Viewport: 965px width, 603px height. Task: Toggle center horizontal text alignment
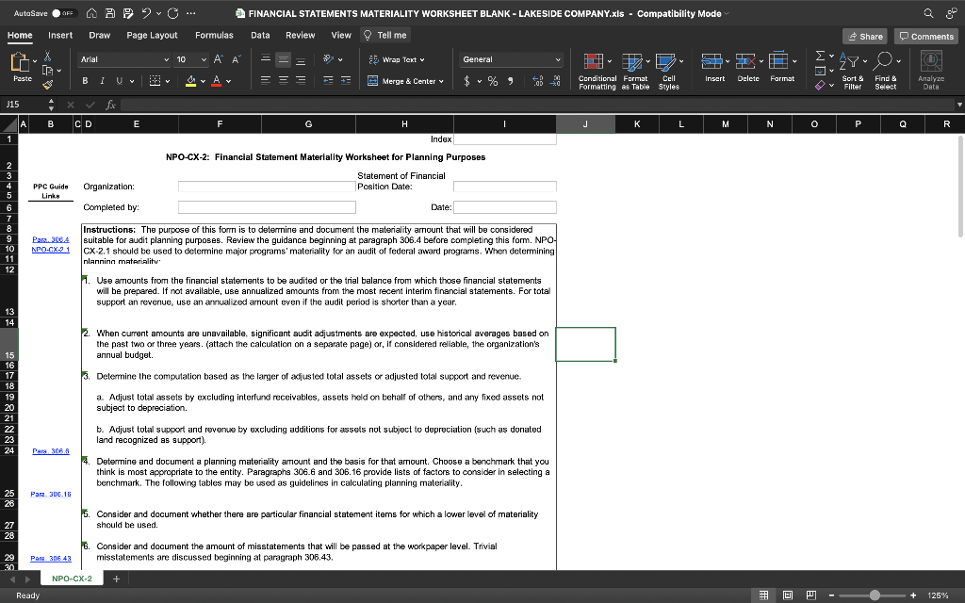click(x=283, y=81)
